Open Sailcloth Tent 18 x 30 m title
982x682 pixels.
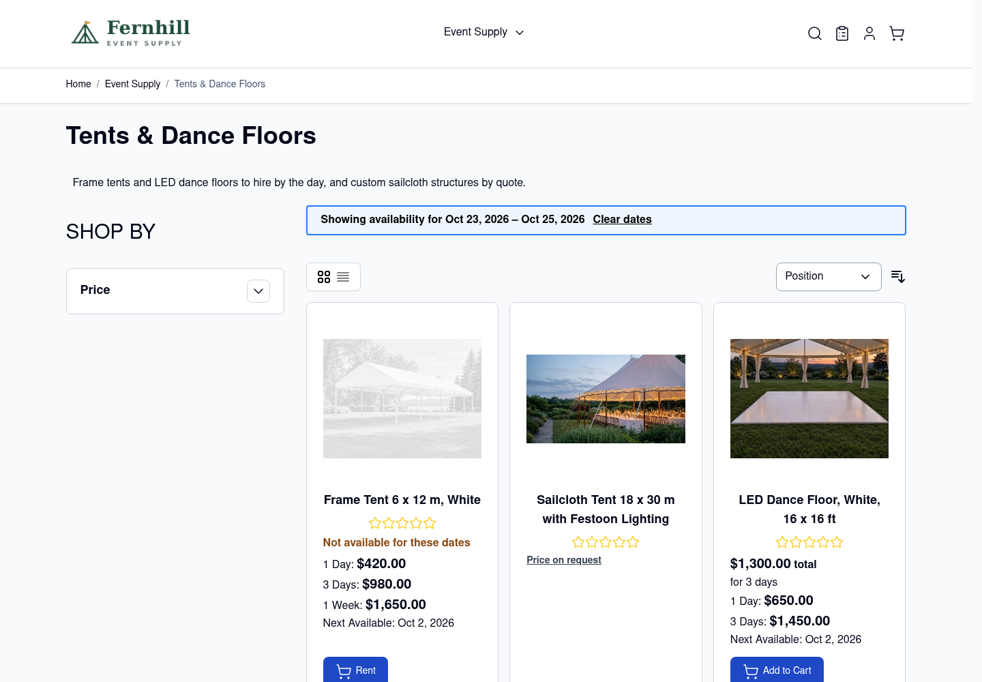(x=606, y=509)
